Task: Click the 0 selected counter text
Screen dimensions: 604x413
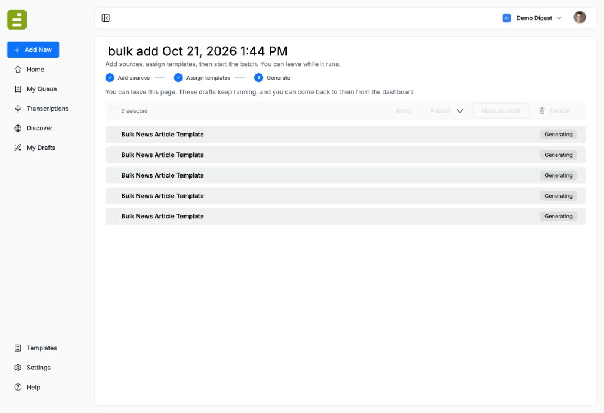Action: pos(134,111)
